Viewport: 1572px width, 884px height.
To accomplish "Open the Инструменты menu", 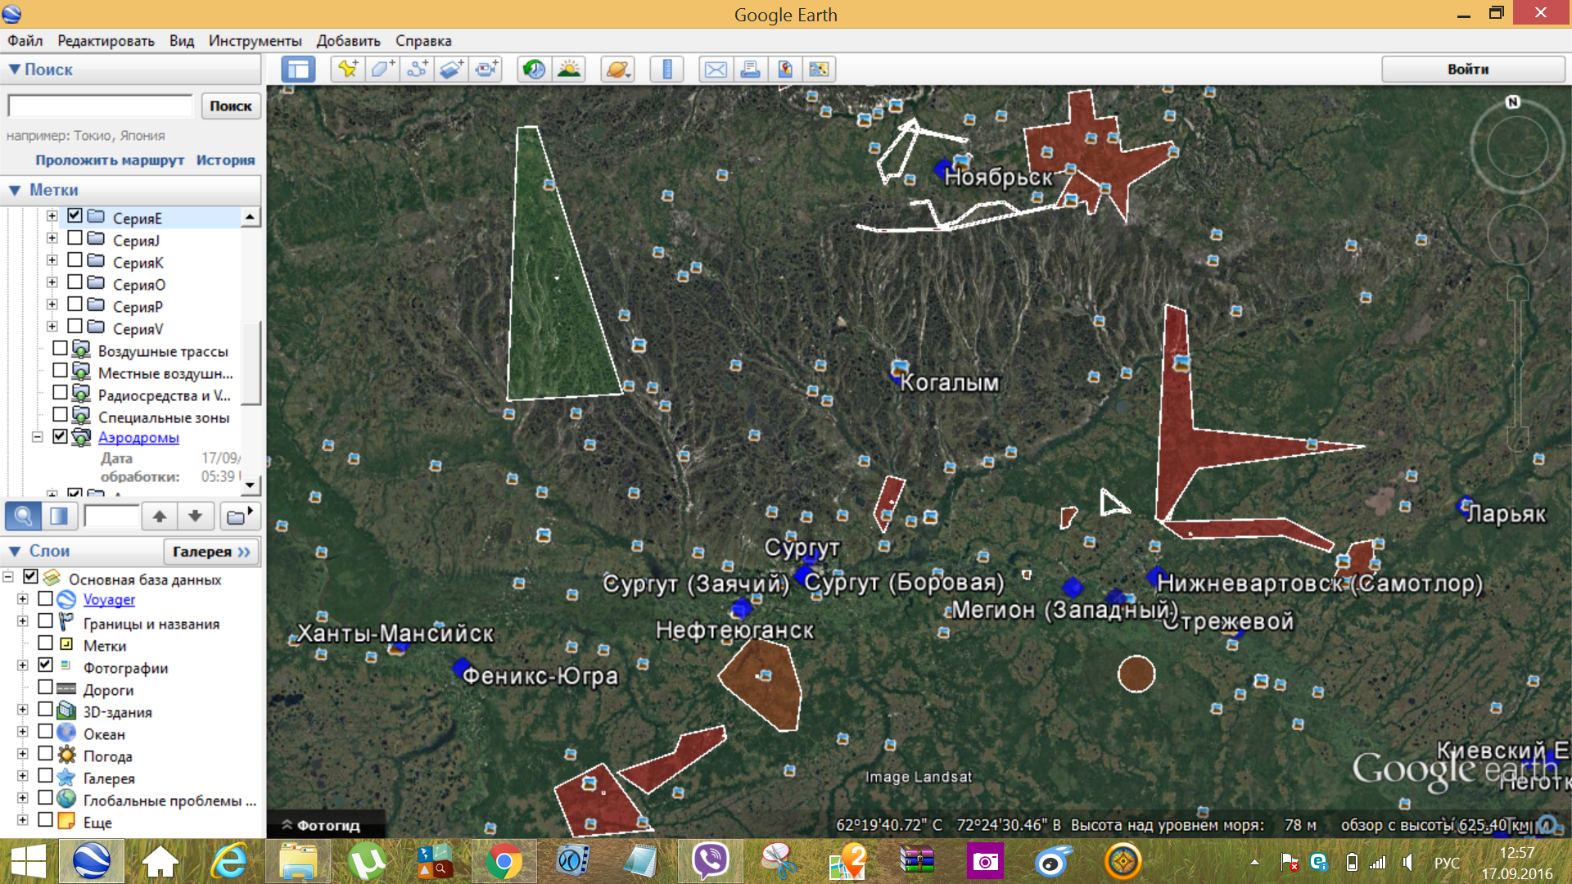I will pyautogui.click(x=255, y=41).
